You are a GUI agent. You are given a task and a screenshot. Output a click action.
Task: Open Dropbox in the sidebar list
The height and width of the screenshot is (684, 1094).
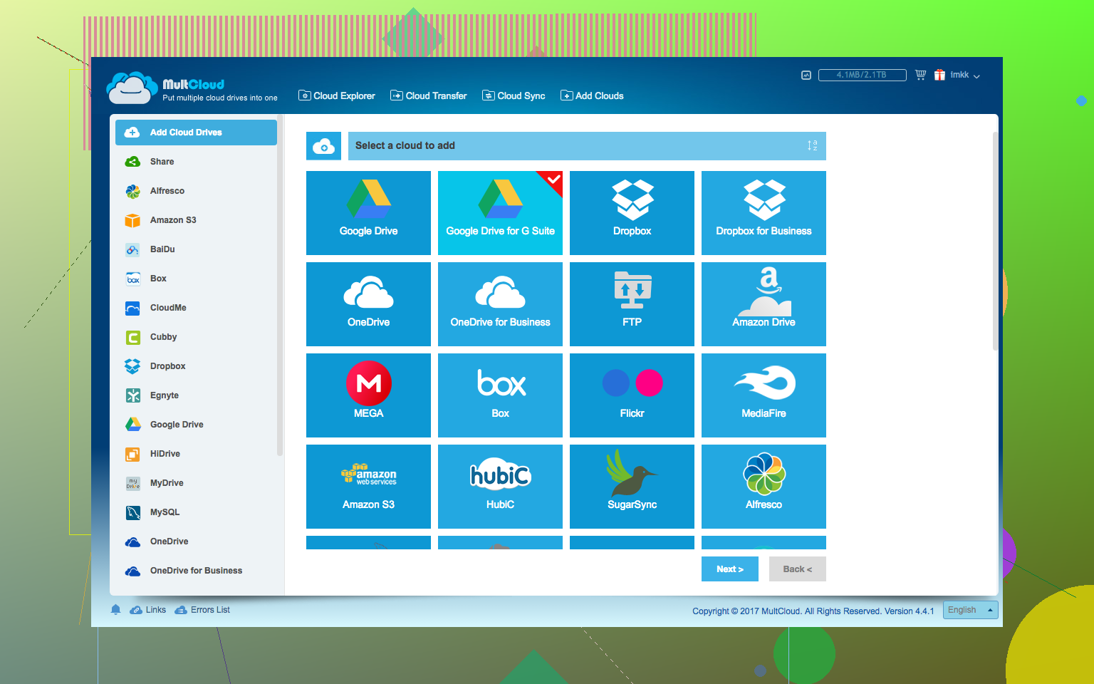196,366
